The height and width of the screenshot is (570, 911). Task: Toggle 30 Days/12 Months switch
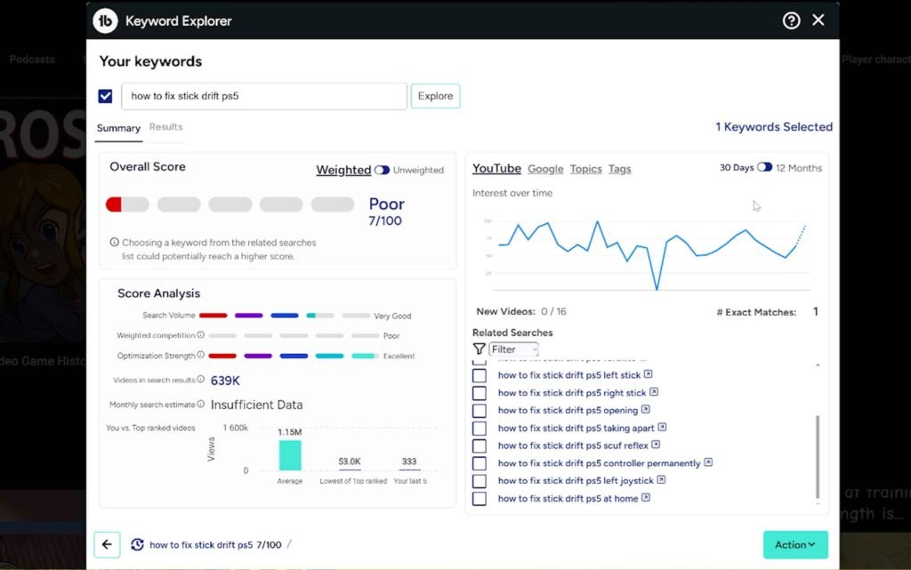pyautogui.click(x=764, y=167)
